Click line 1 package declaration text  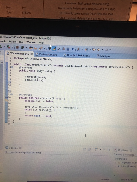click(33, 58)
